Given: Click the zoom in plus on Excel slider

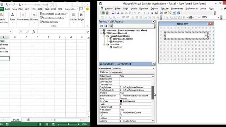Looking at the screenshot, I should (78, 124).
